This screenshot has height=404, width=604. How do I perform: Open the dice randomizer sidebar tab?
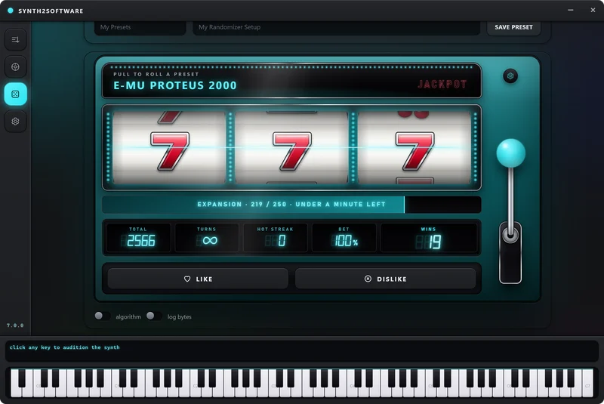coord(15,94)
